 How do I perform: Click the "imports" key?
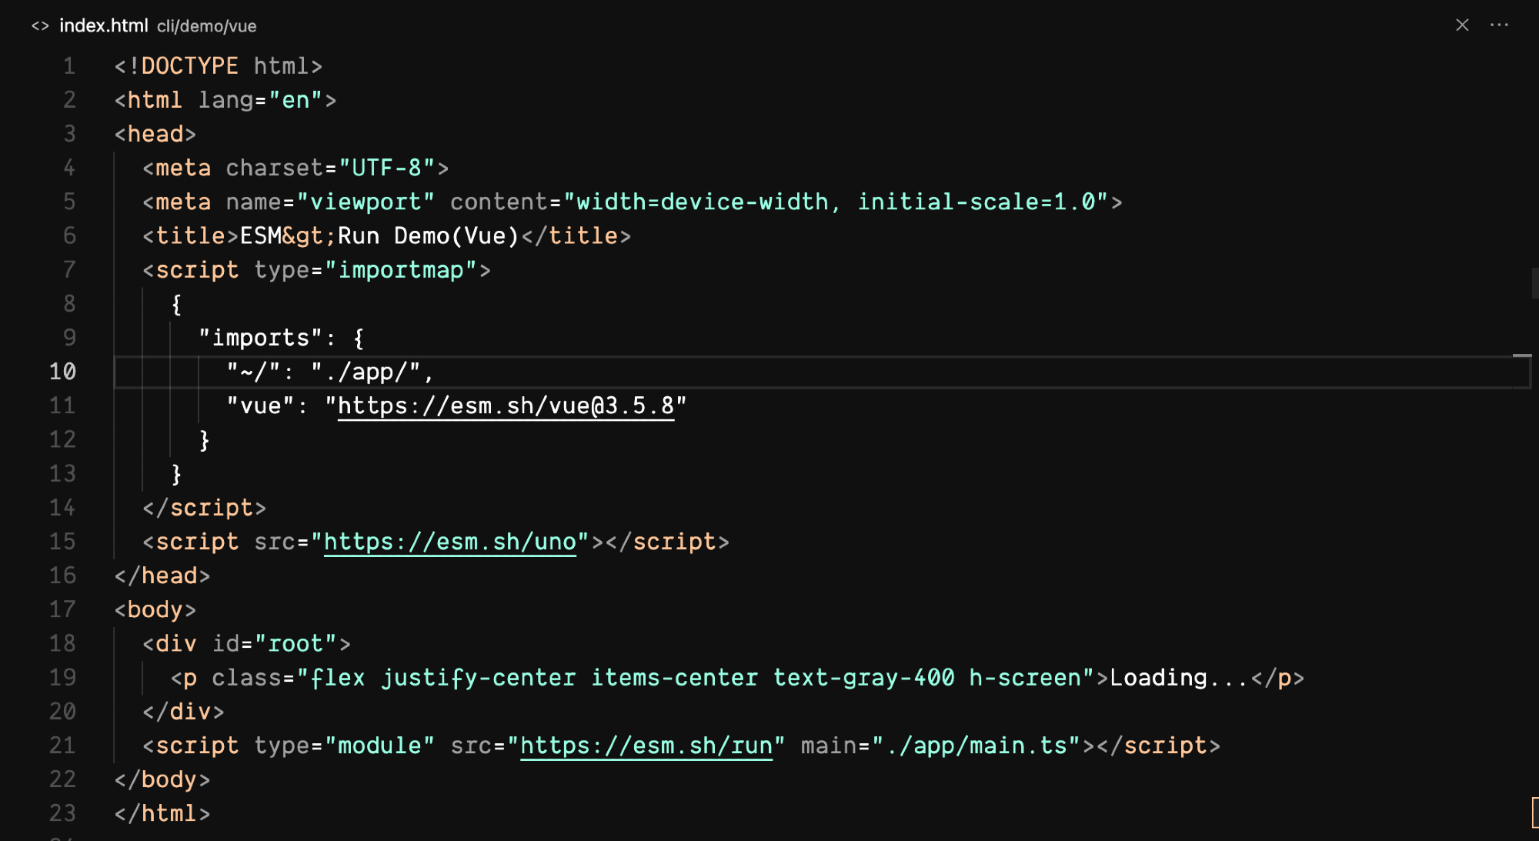(261, 338)
